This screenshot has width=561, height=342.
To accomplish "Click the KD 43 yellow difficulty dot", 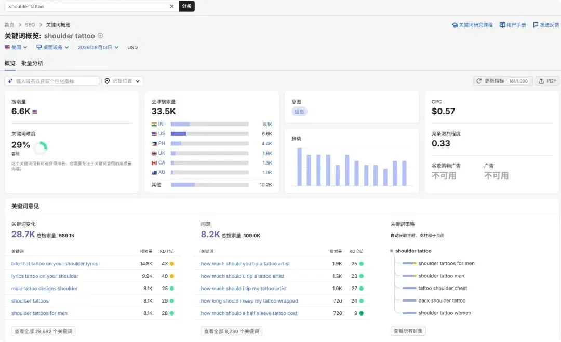I will coord(172,264).
